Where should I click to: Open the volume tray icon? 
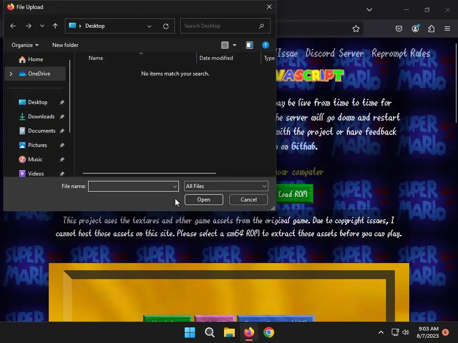(x=405, y=332)
